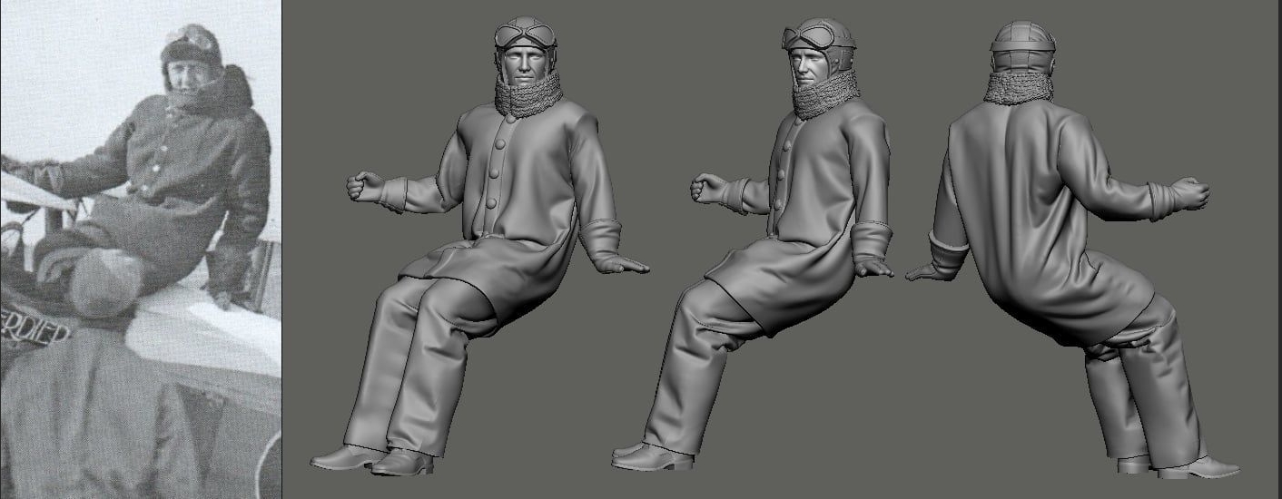
Task: Click the outstretched fist of the rear-view model
Action: 1188,193
